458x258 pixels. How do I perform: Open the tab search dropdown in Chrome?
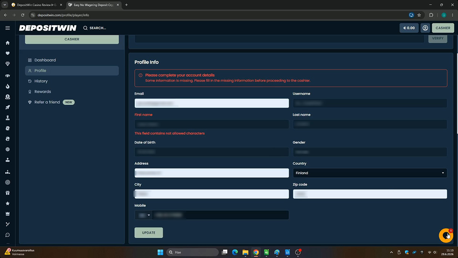4,5
